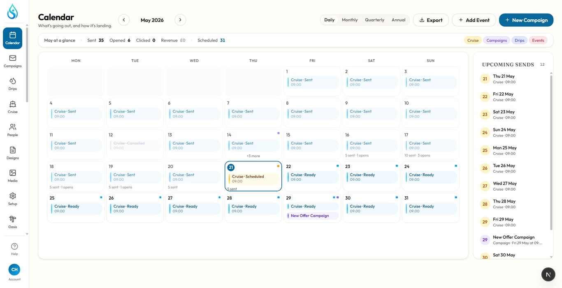Viewport: 562px width, 288px height.
Task: Open the Drips section icon
Action: point(13,81)
